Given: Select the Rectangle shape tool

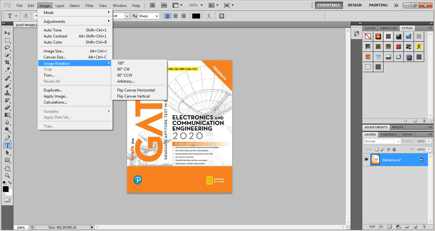Looking at the screenshot, I should pyautogui.click(x=7, y=160).
